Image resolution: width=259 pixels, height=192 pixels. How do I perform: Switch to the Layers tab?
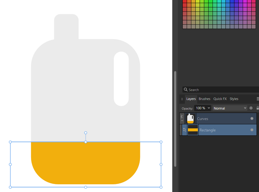click(191, 99)
